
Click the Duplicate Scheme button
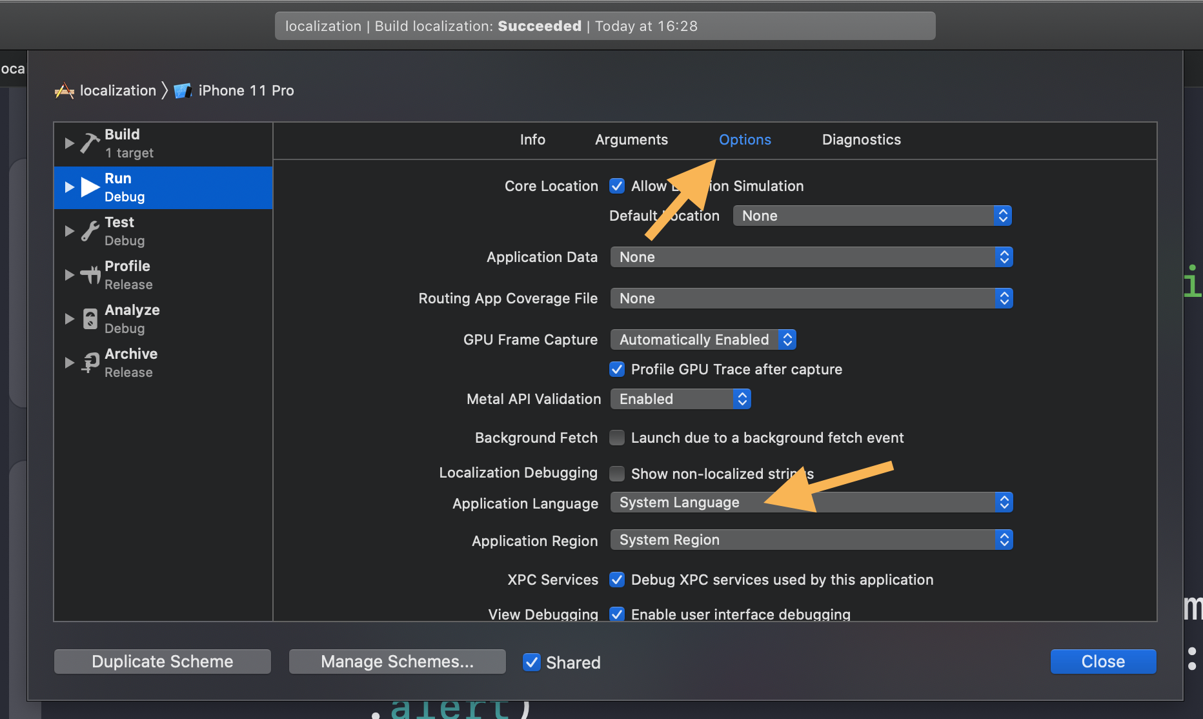pyautogui.click(x=163, y=662)
